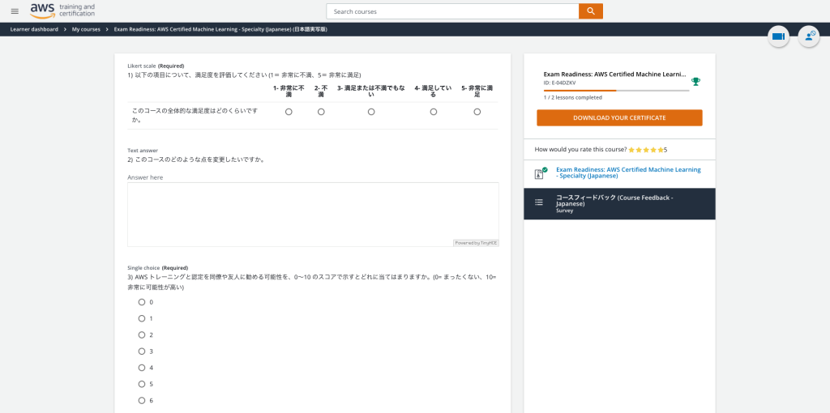Choose score 1 radio button

click(x=141, y=318)
